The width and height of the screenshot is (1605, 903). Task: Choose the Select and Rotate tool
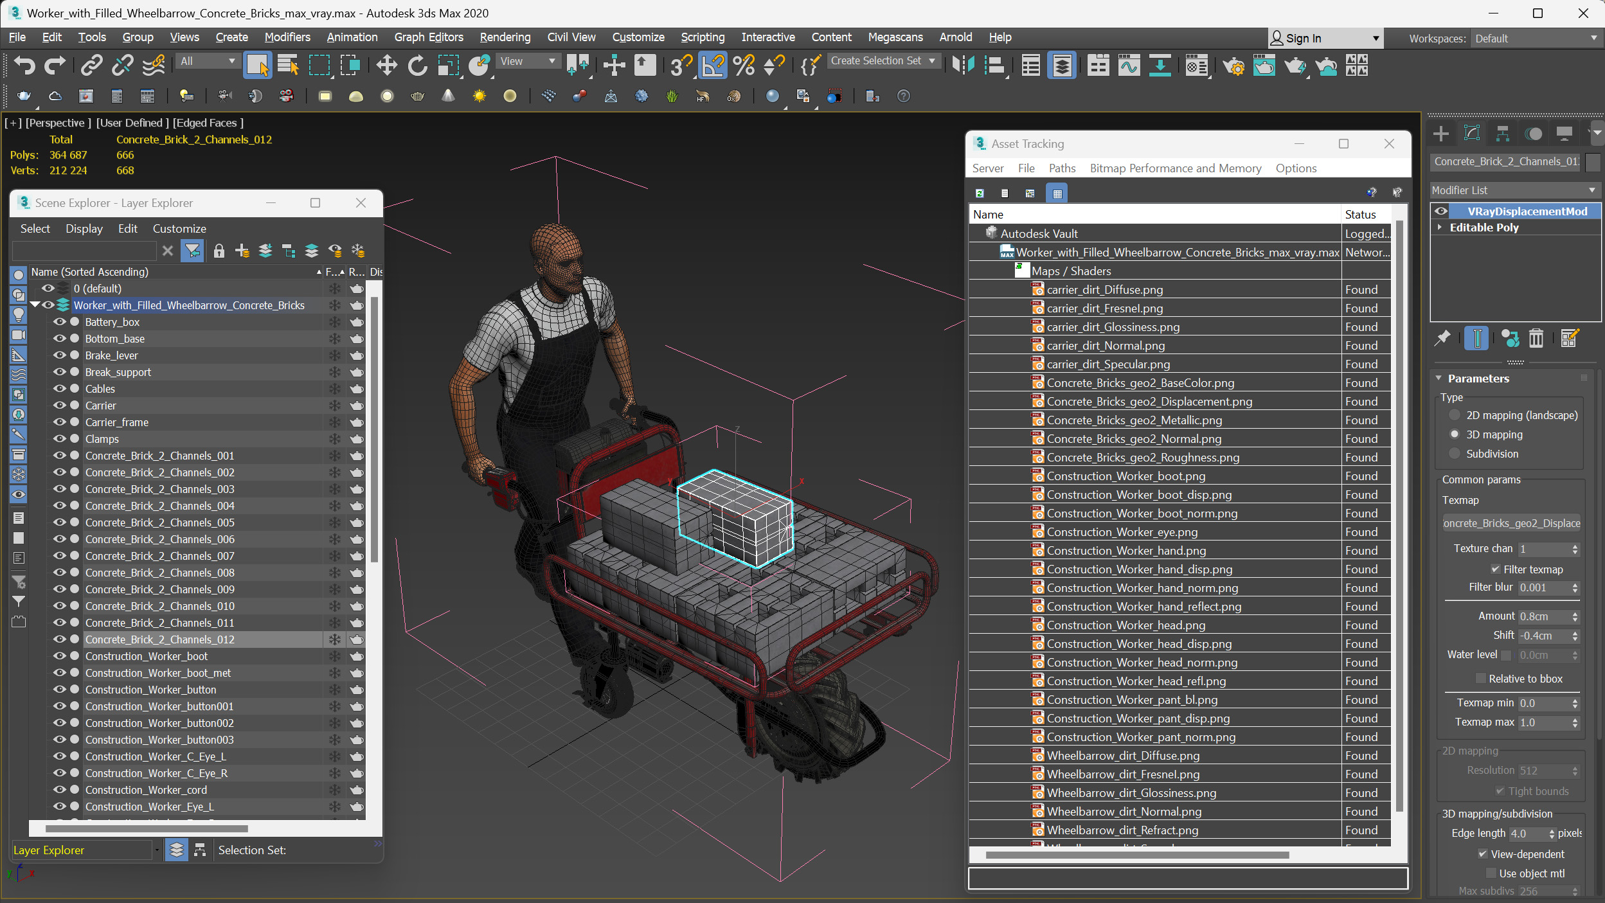click(x=417, y=65)
